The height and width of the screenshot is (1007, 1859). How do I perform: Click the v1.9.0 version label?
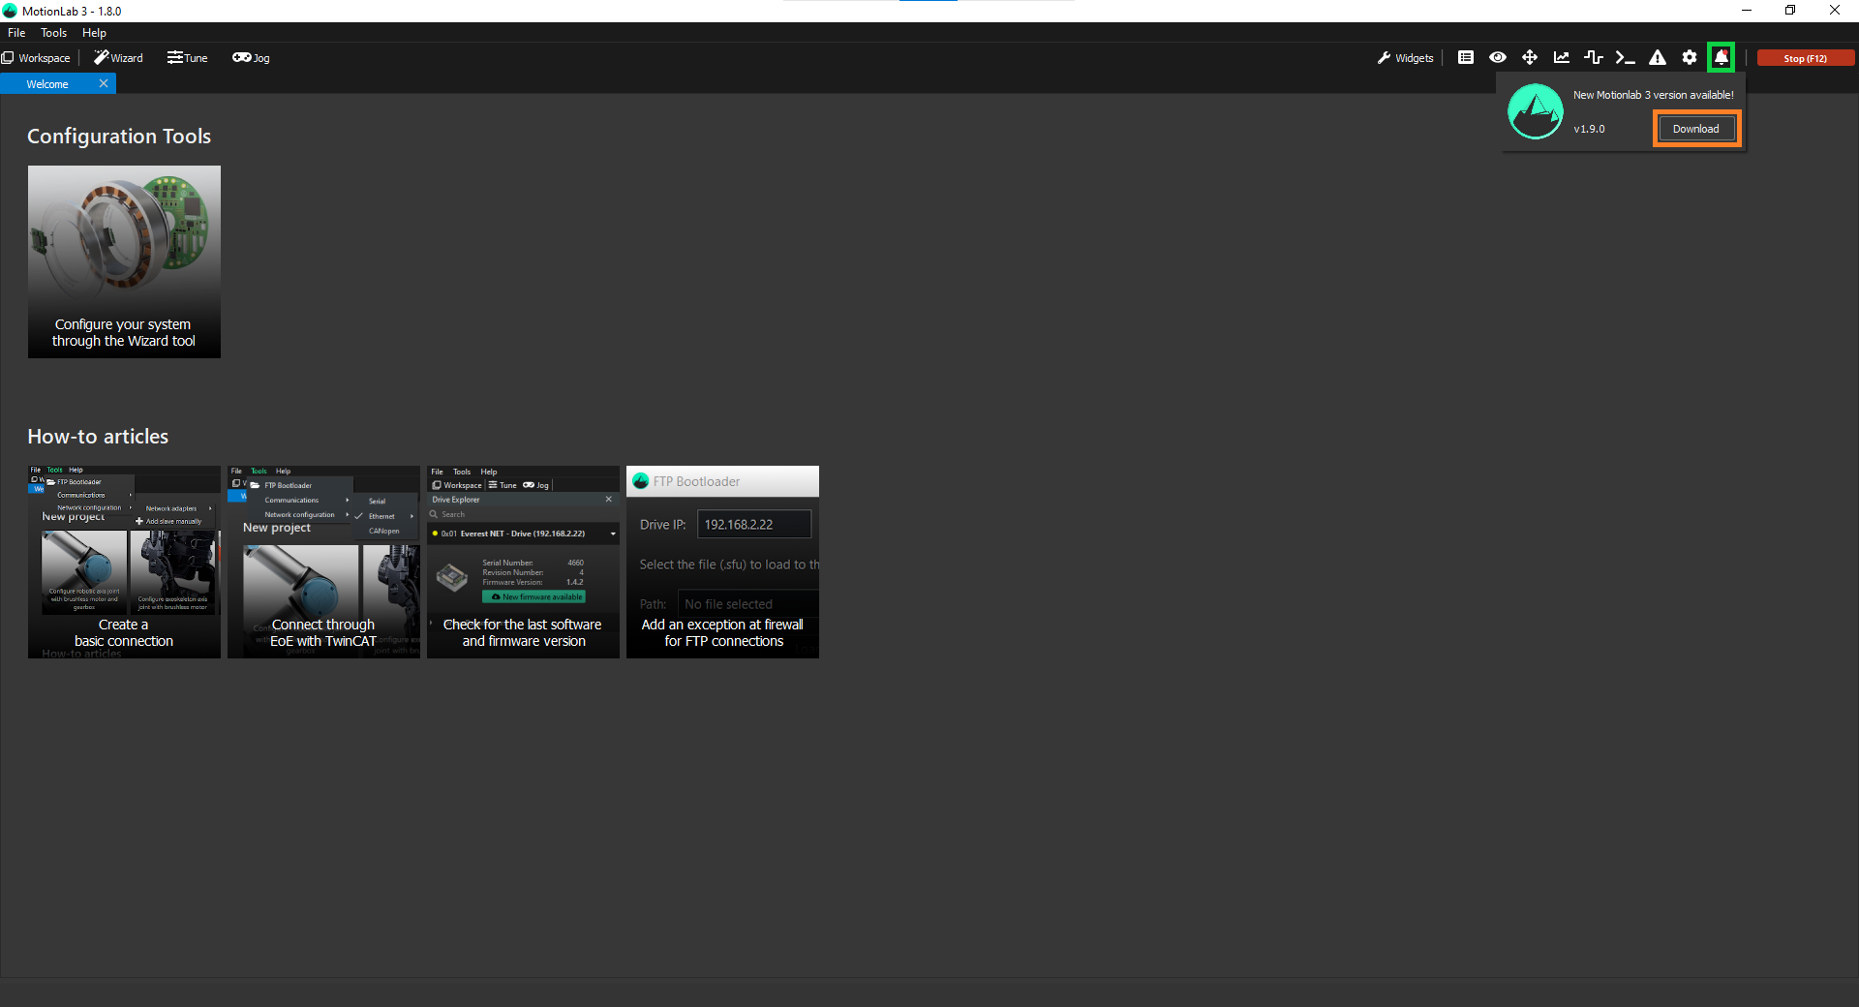tap(1589, 129)
